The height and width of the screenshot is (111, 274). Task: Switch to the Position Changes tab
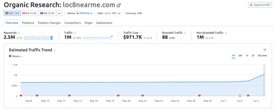tap(49, 23)
